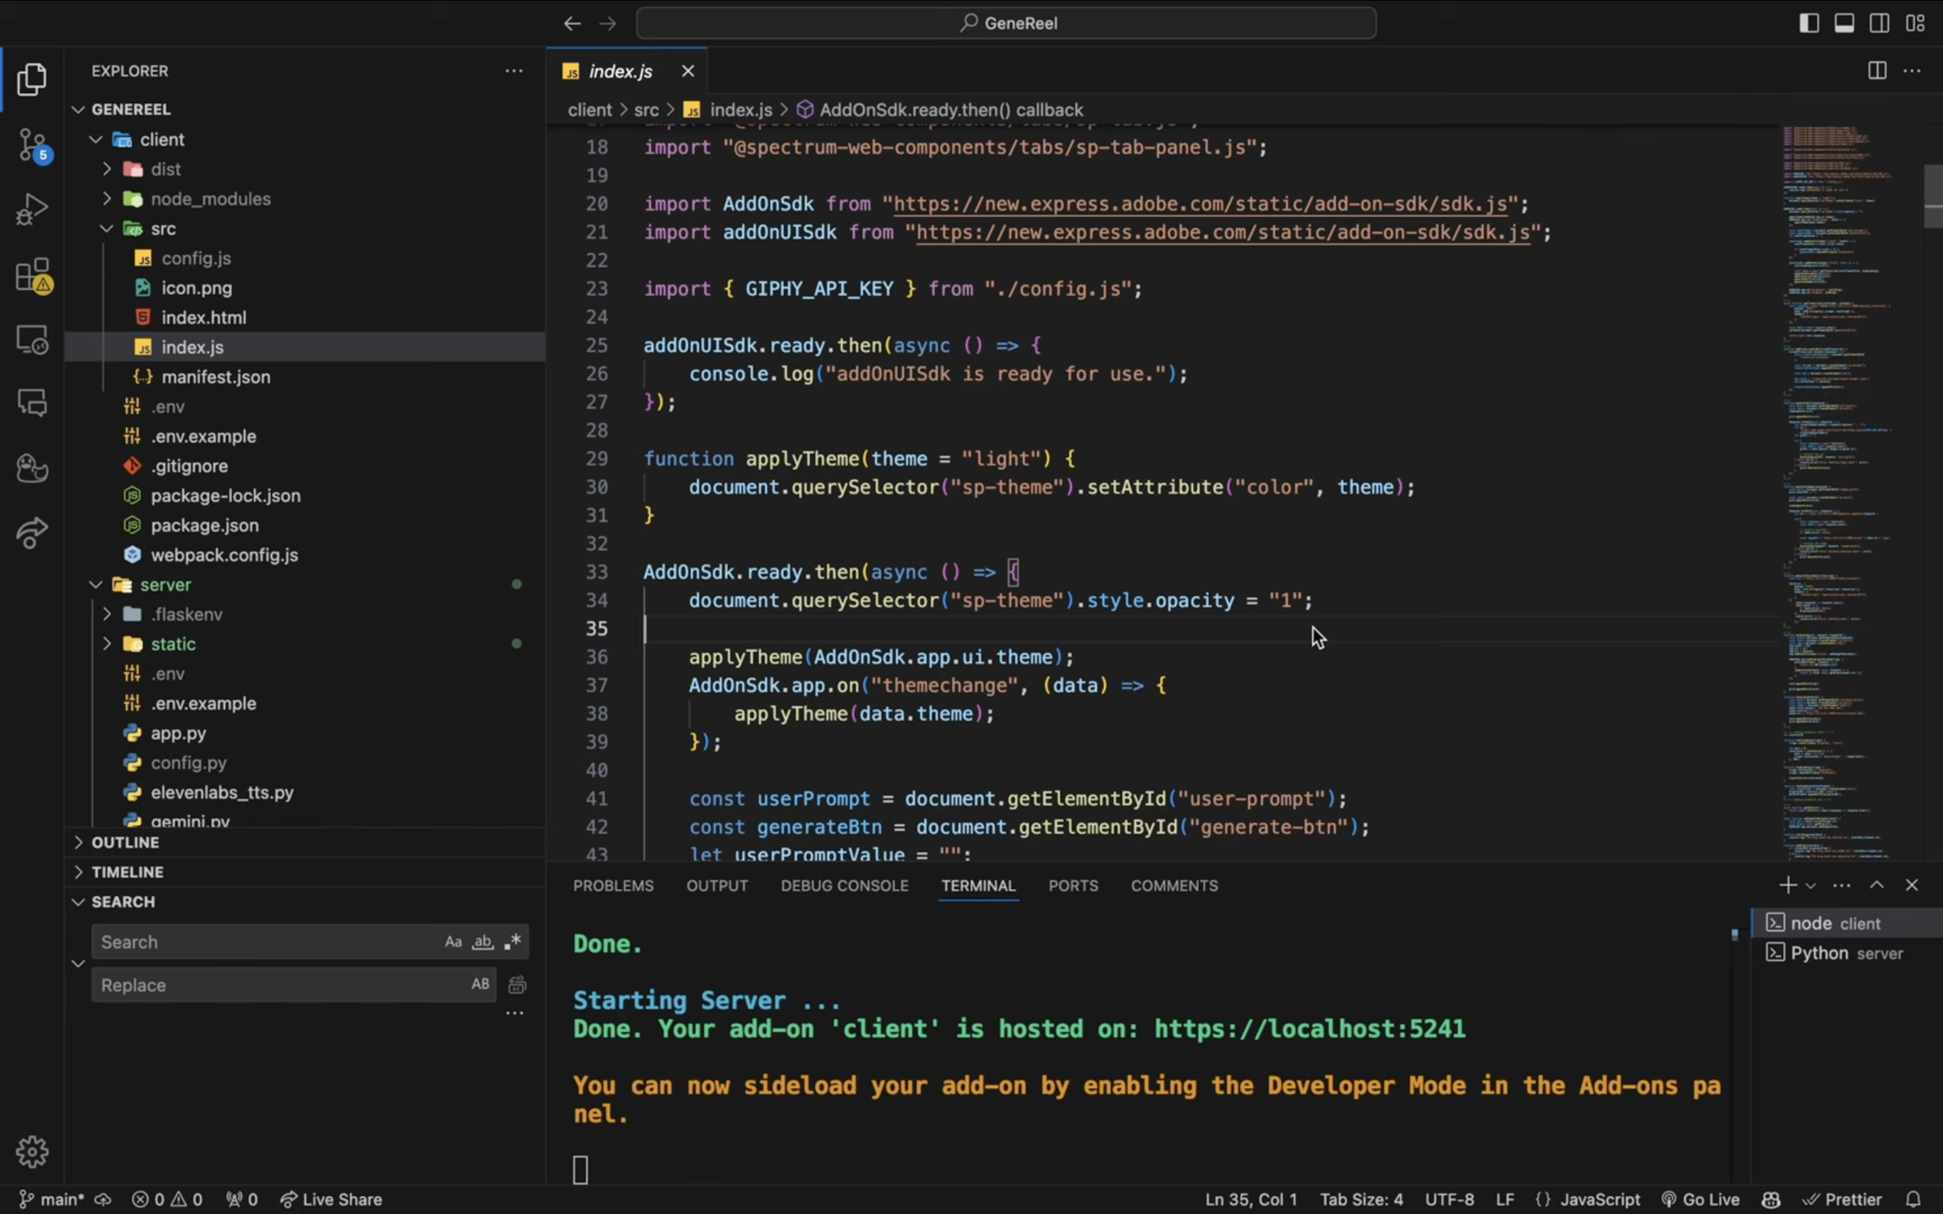Toggle Preserve Case in Replace field
This screenshot has height=1214, width=1943.
pos(480,985)
